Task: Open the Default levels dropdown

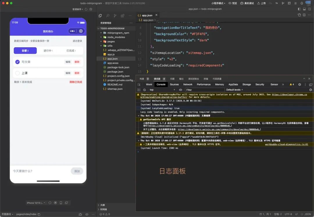Action: point(235,90)
